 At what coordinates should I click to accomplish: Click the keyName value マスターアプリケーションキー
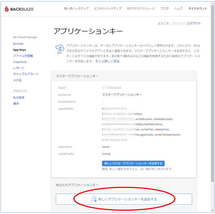tap(122, 95)
